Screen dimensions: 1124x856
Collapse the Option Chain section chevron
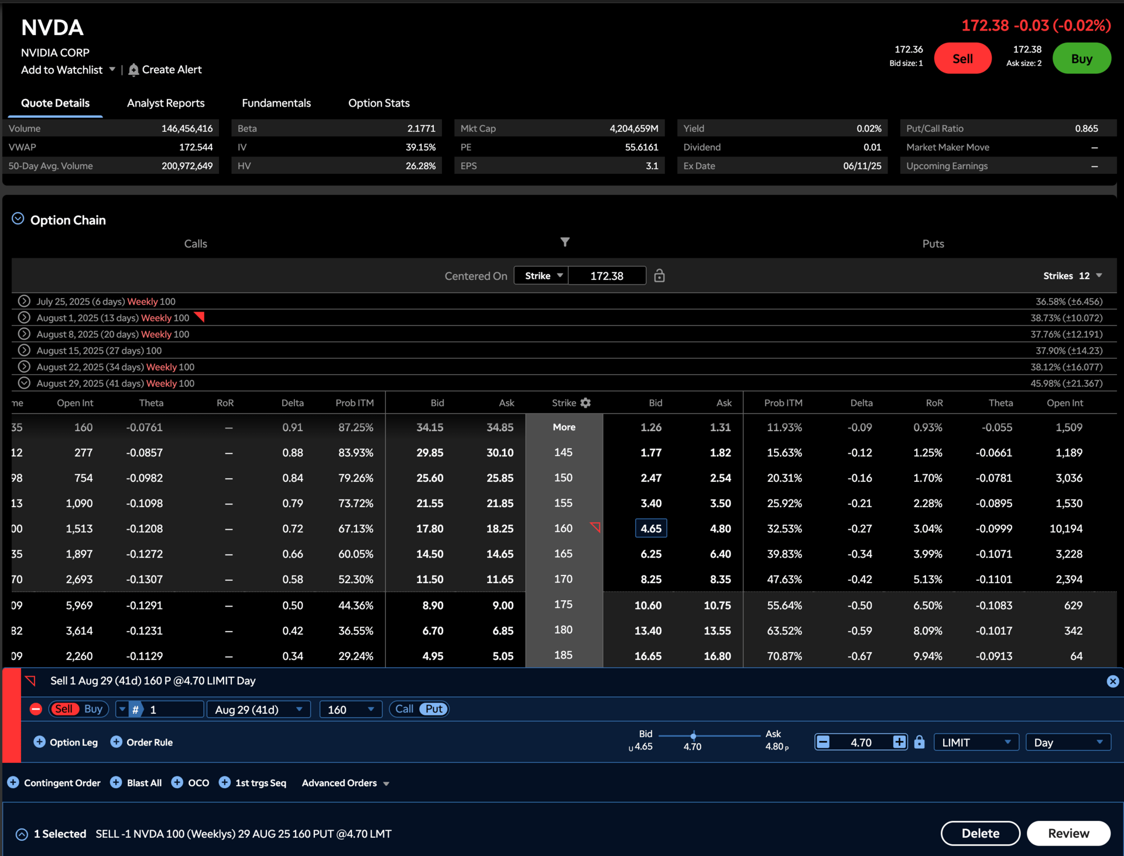click(18, 219)
